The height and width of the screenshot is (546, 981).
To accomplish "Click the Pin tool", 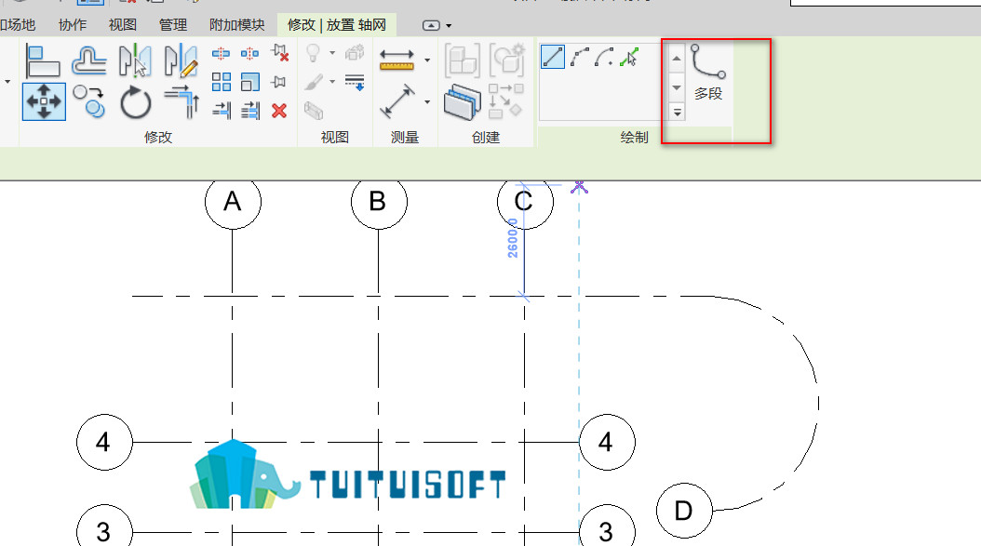I will [x=278, y=82].
